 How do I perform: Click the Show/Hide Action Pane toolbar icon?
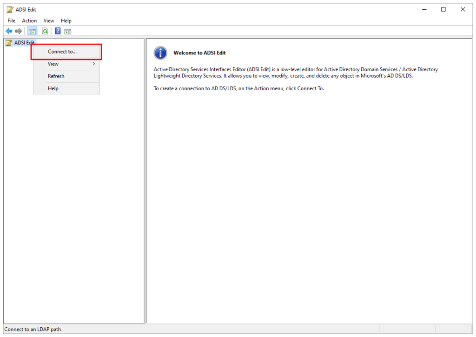tap(68, 31)
